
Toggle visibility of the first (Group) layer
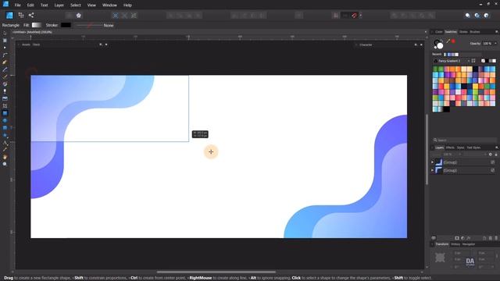[493, 162]
